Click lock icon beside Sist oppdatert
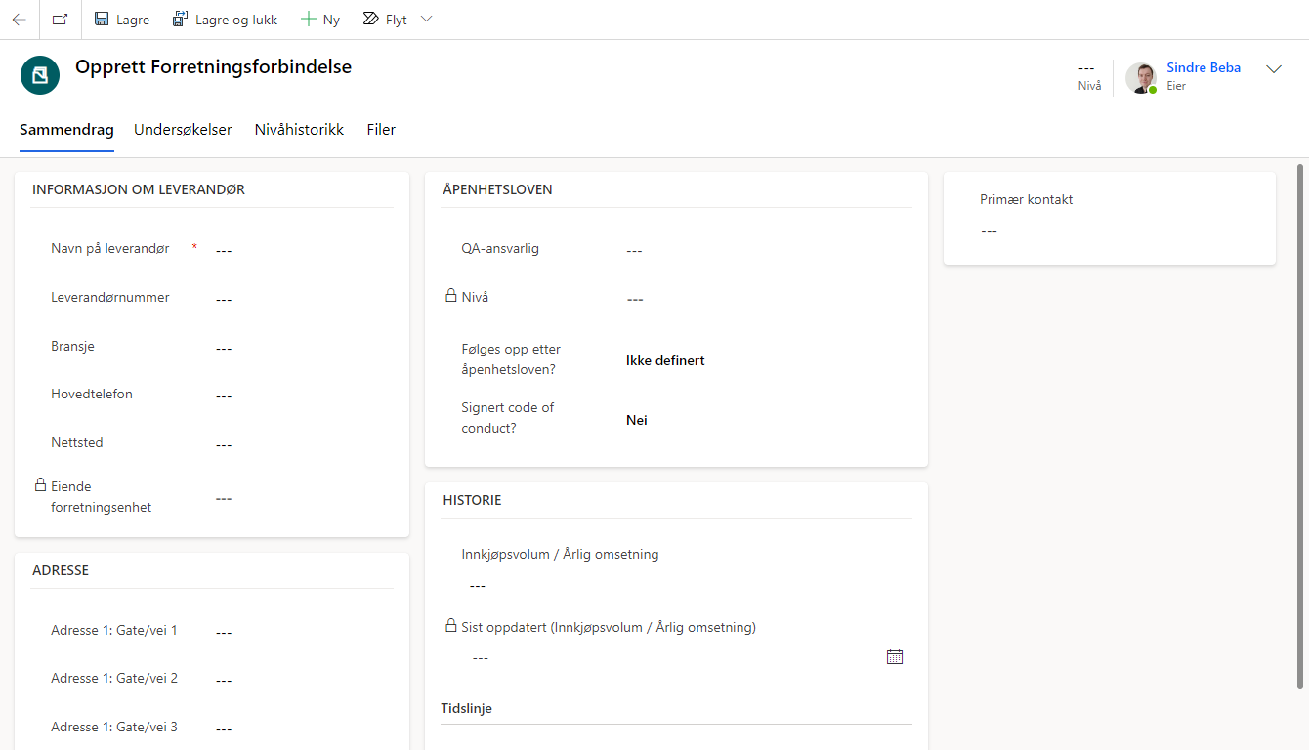The height and width of the screenshot is (750, 1309). (x=451, y=625)
